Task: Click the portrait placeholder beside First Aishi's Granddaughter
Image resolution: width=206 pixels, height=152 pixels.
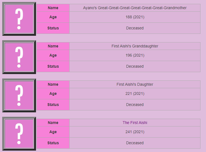Action: [19, 57]
